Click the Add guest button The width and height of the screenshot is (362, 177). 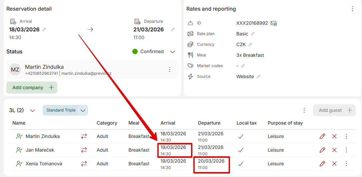tap(334, 110)
